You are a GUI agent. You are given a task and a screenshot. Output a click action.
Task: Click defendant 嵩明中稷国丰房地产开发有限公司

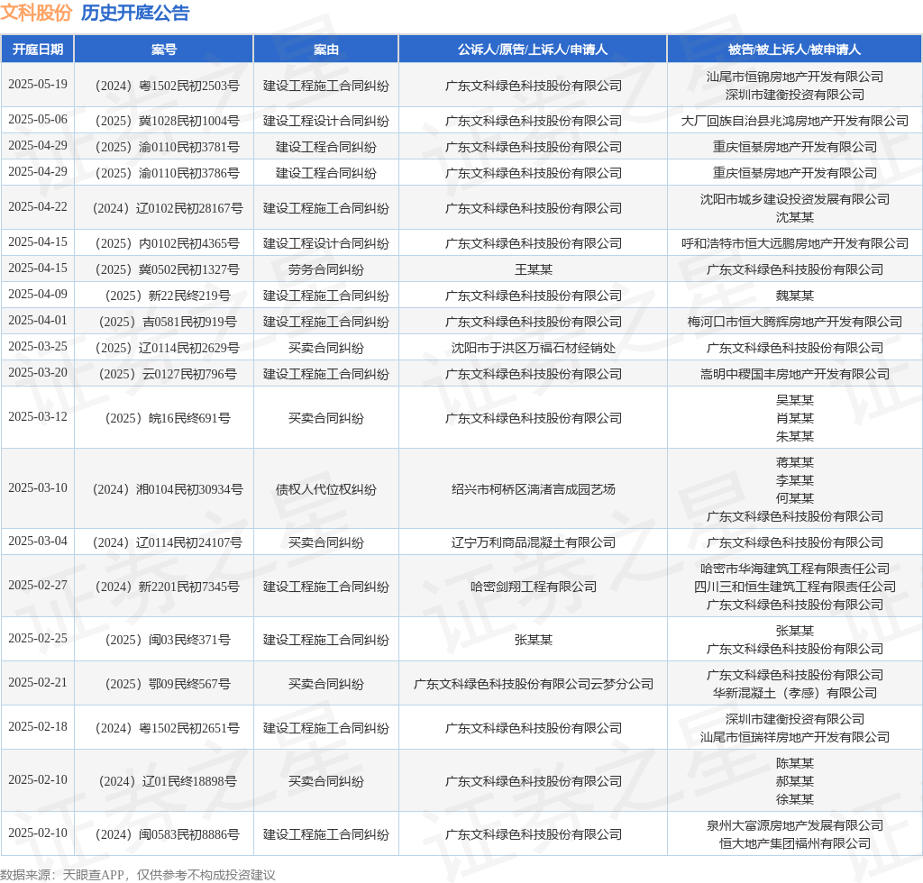pos(795,374)
